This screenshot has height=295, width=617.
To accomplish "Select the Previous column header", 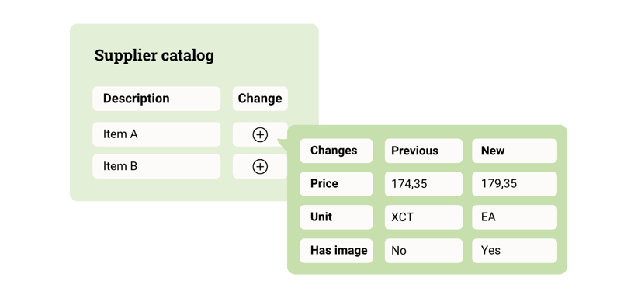I will pyautogui.click(x=424, y=151).
